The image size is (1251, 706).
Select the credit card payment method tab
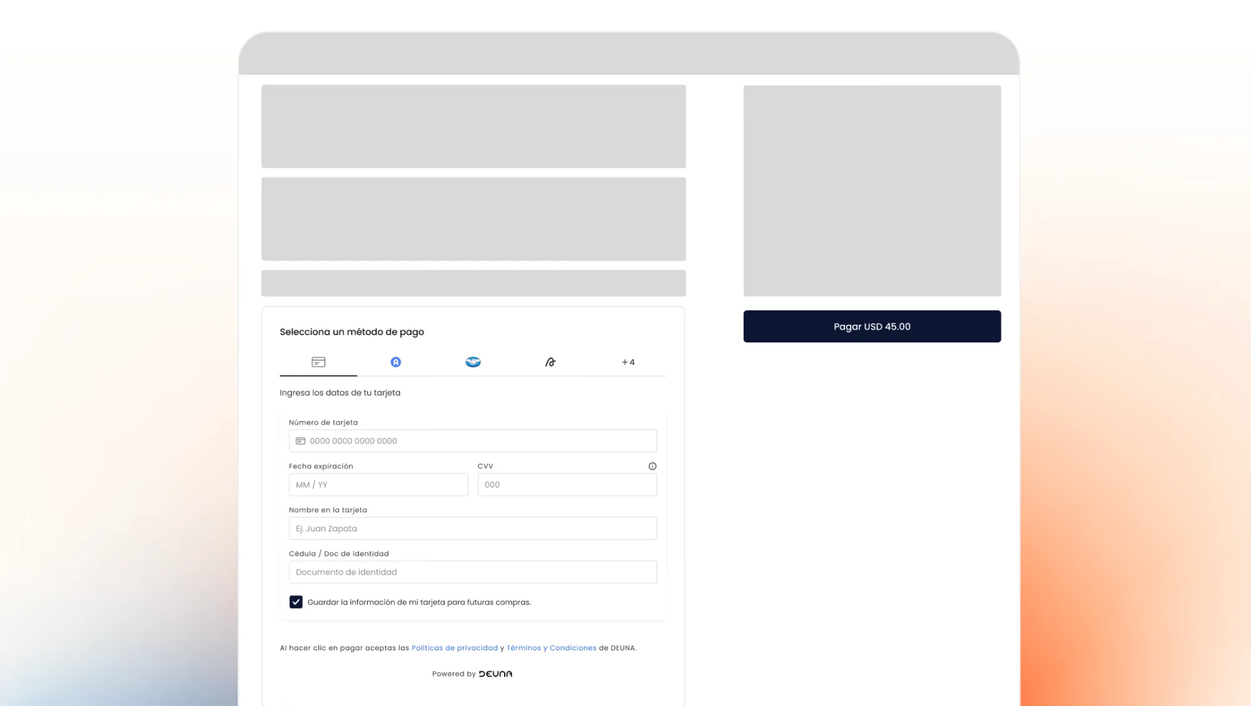[x=318, y=362]
